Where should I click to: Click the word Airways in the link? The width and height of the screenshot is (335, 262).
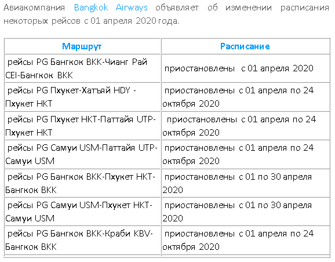(132, 8)
